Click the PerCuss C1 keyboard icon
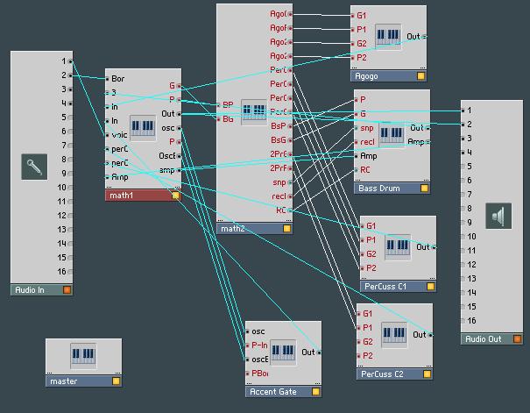The height and width of the screenshot is (413, 530). 397,247
